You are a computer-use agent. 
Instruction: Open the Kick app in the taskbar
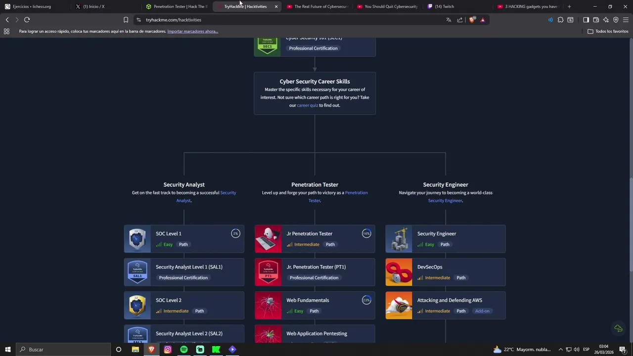pyautogui.click(x=216, y=350)
